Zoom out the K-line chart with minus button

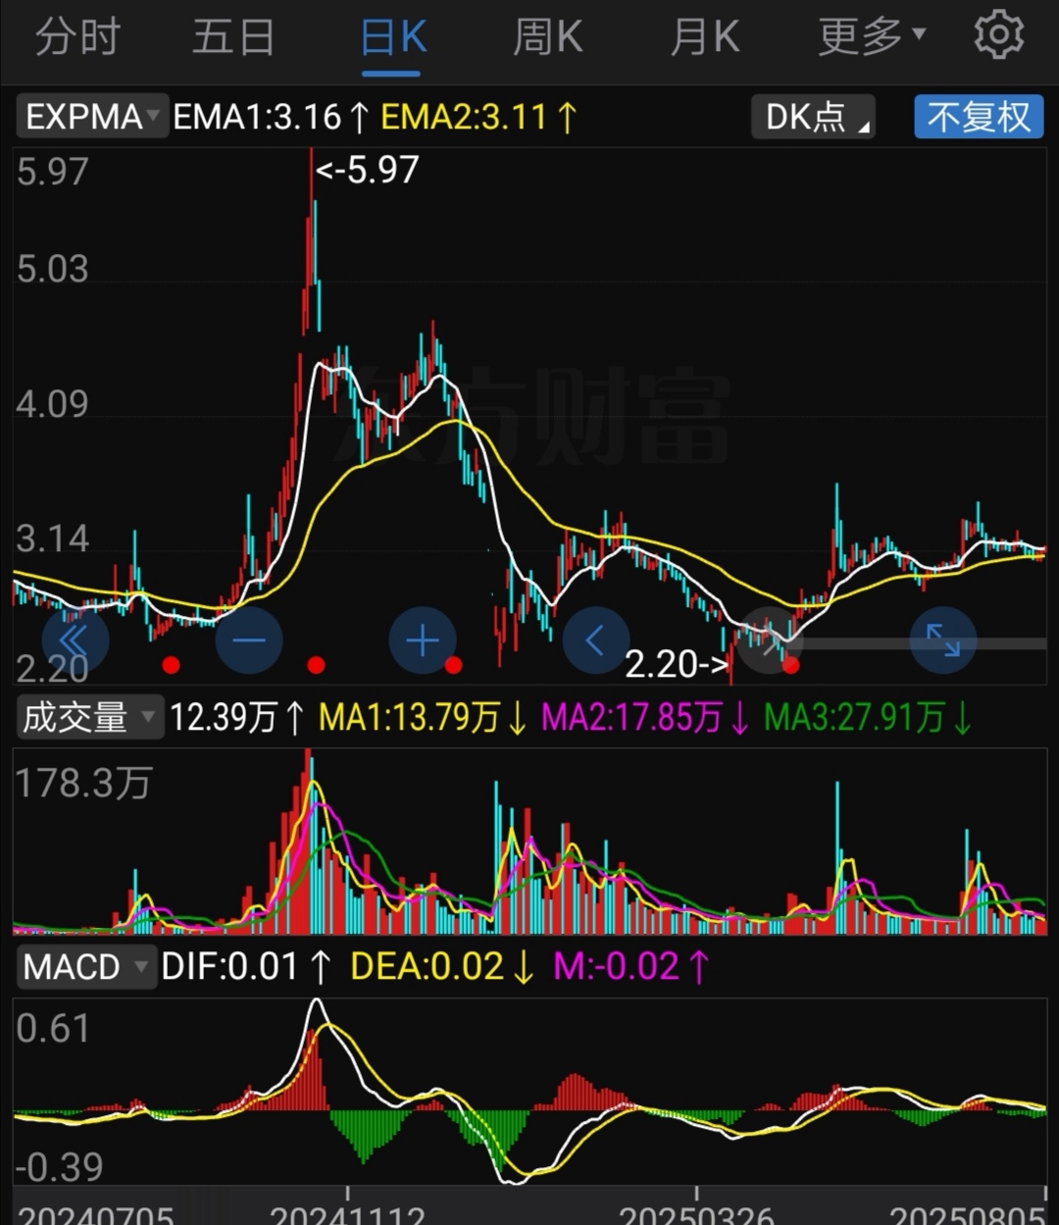click(x=249, y=641)
